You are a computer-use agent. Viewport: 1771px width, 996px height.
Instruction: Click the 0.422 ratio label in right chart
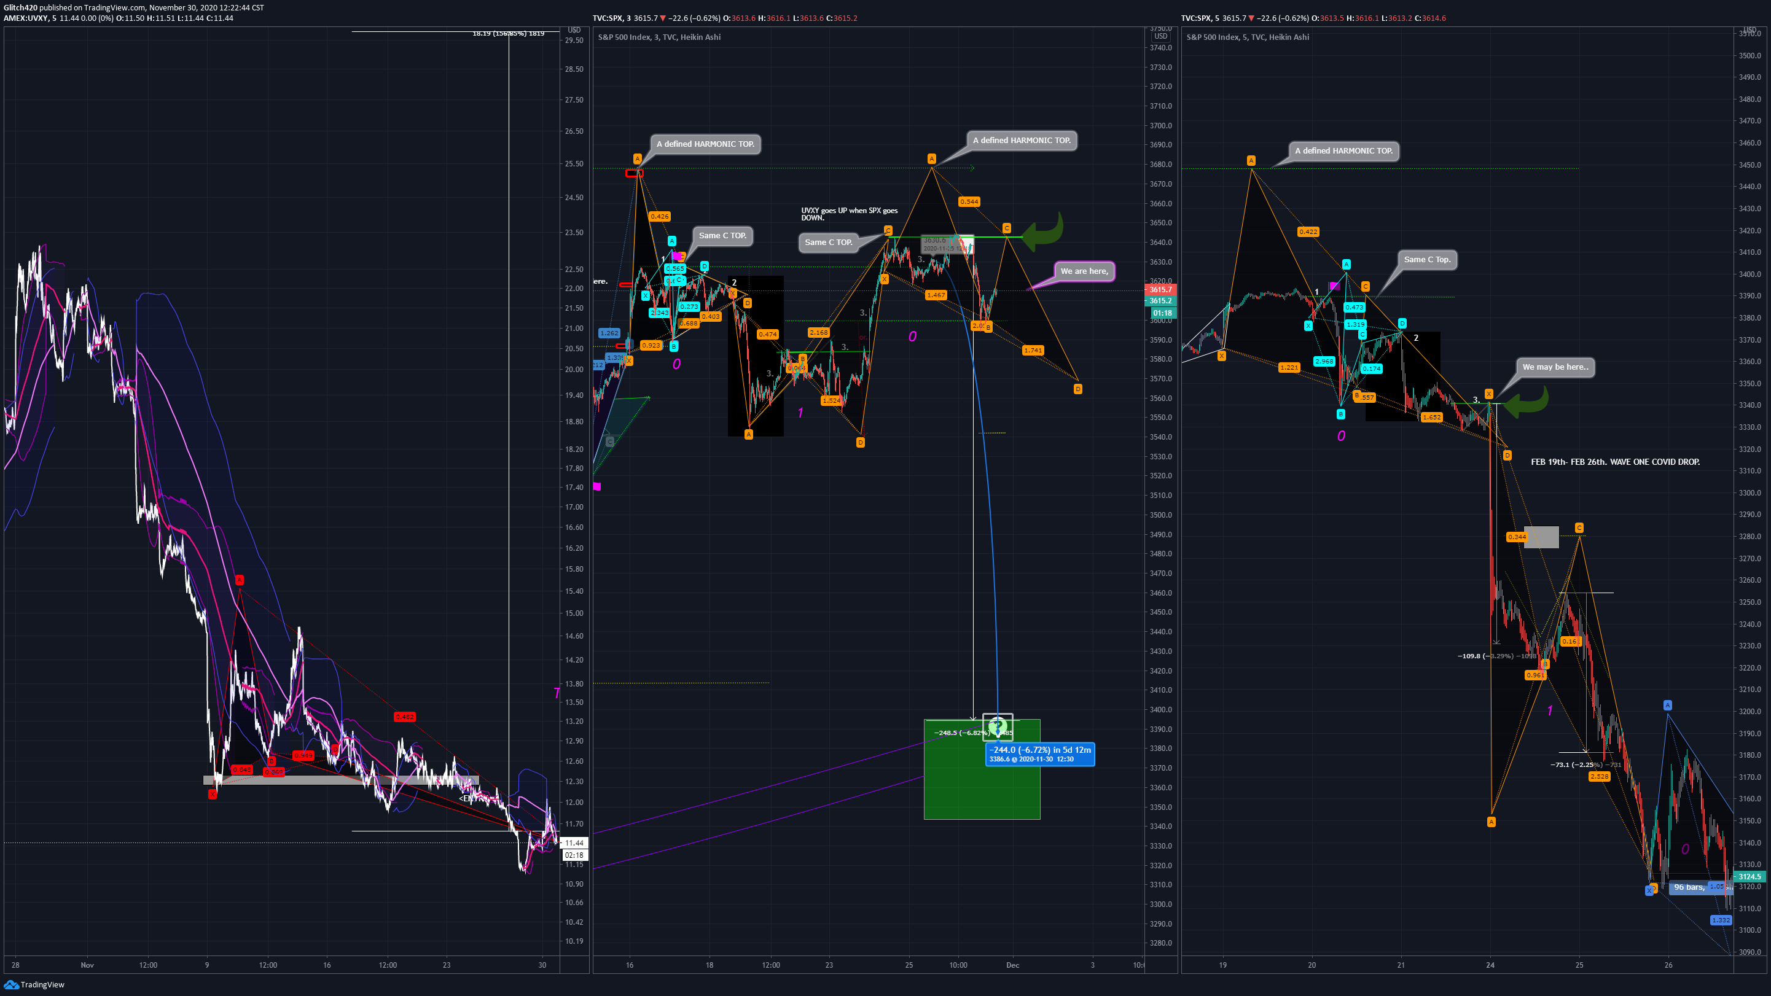tap(1308, 232)
